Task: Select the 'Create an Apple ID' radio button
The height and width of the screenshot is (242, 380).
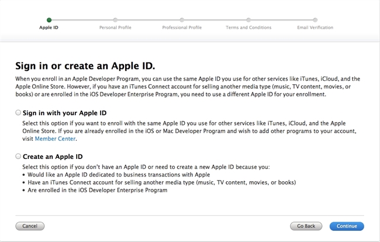Action: (x=18, y=157)
